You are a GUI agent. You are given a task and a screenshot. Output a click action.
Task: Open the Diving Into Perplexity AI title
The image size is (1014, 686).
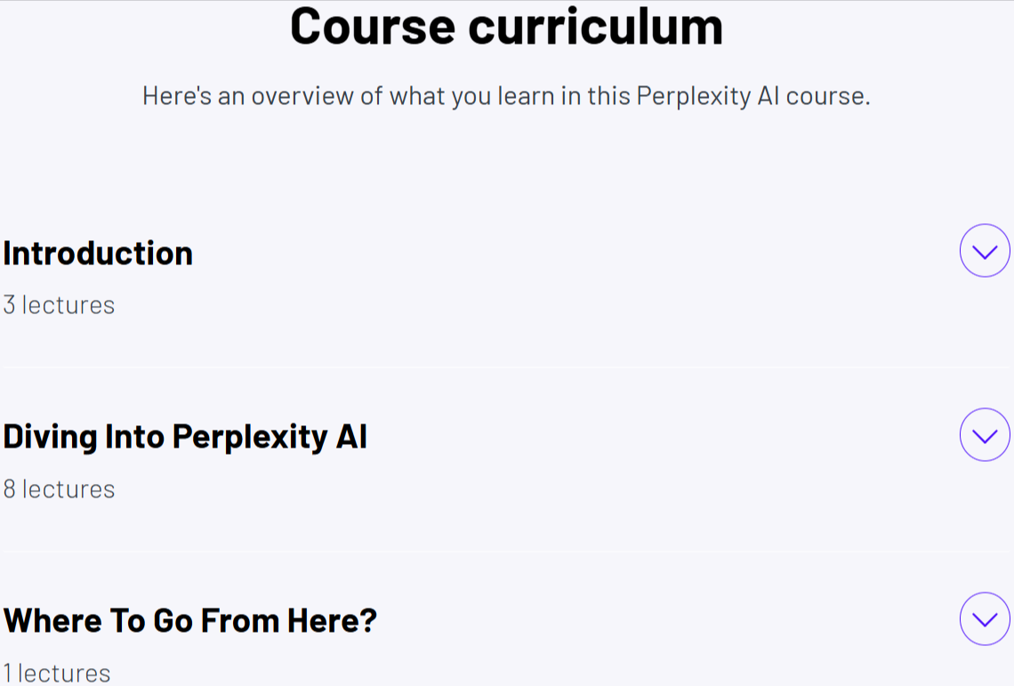[x=186, y=437]
